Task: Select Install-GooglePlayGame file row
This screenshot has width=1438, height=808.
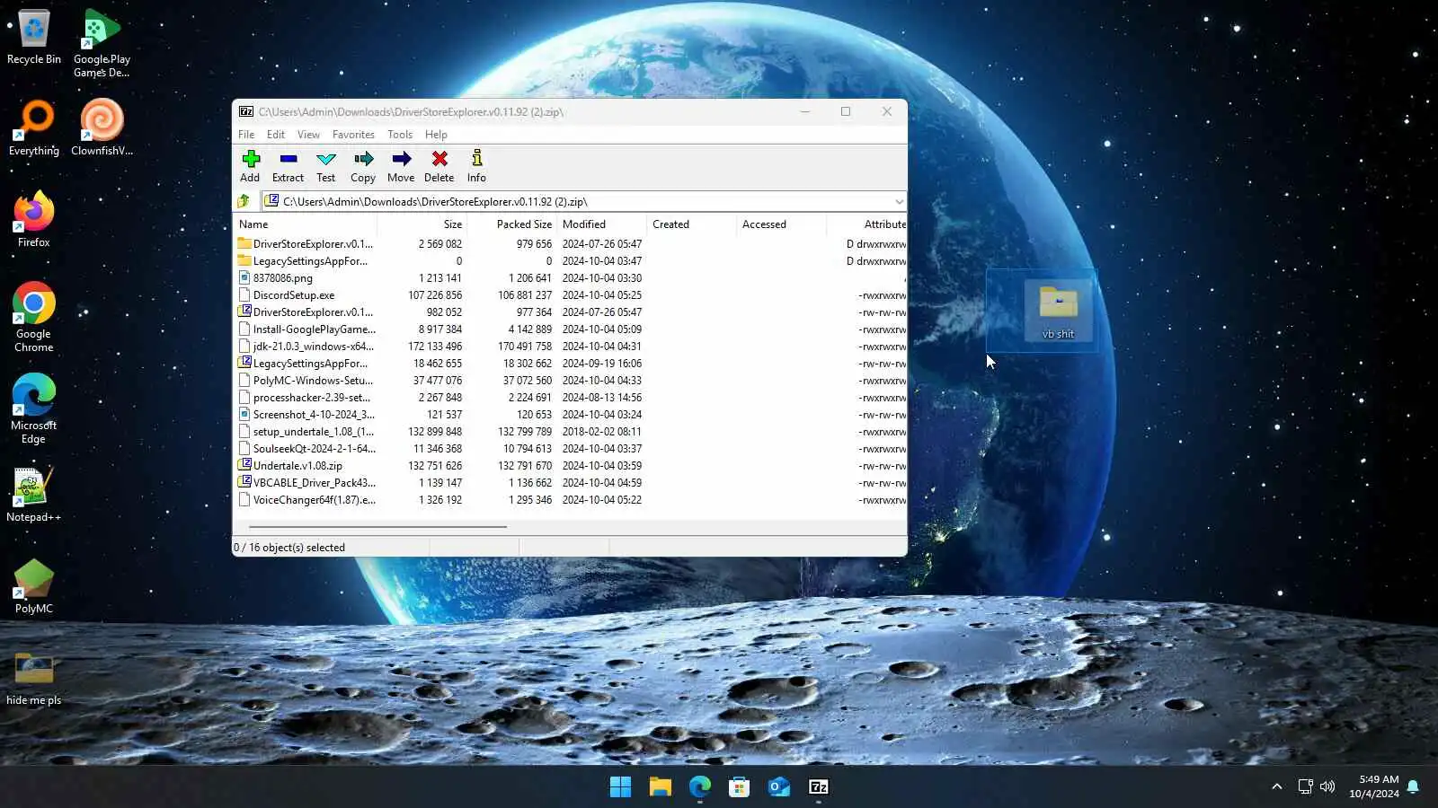Action: (570, 329)
